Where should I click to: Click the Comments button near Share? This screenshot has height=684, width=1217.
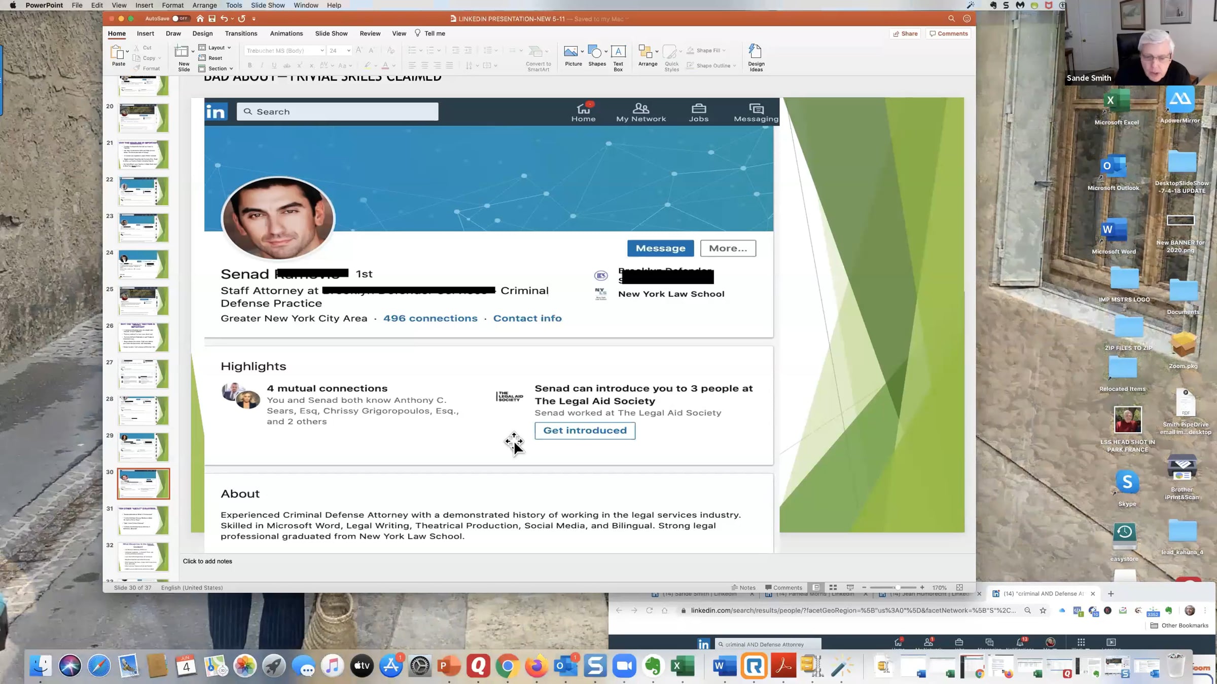[x=949, y=33]
